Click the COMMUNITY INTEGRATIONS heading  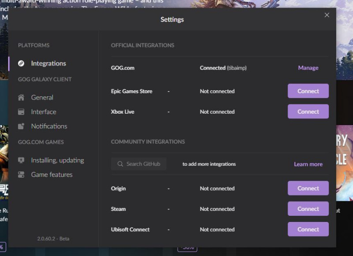(148, 141)
